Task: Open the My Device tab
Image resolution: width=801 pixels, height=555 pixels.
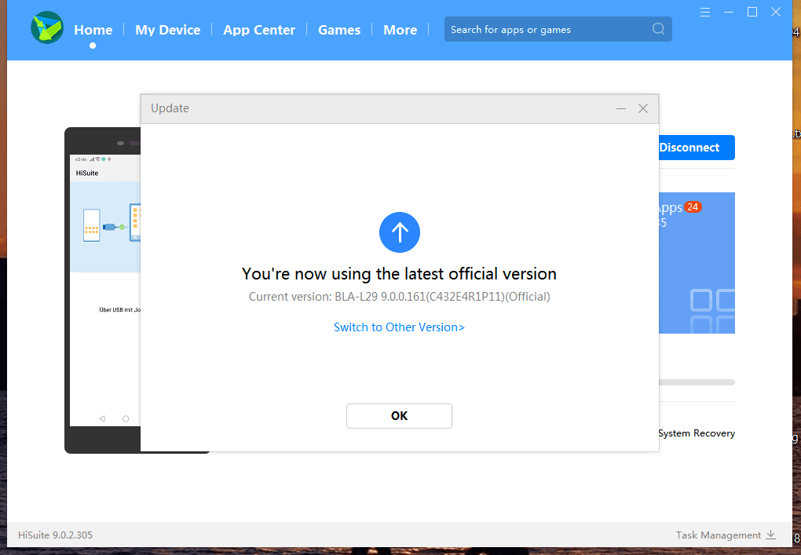Action: coord(167,30)
